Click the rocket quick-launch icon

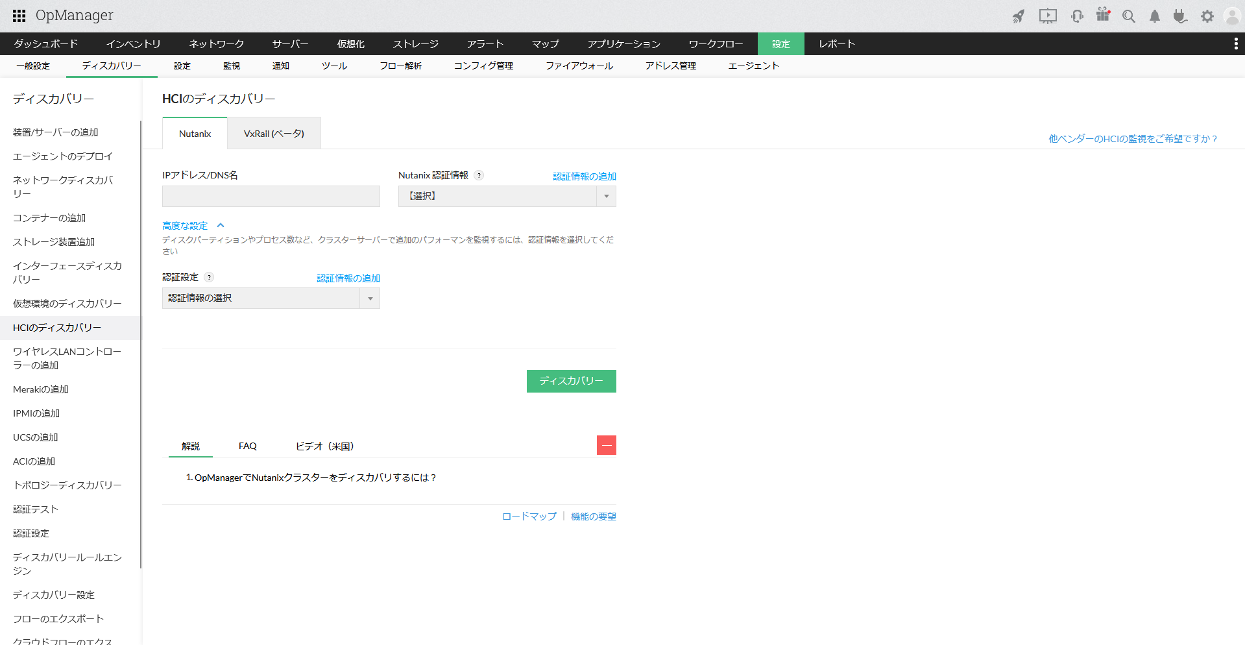click(x=1019, y=16)
